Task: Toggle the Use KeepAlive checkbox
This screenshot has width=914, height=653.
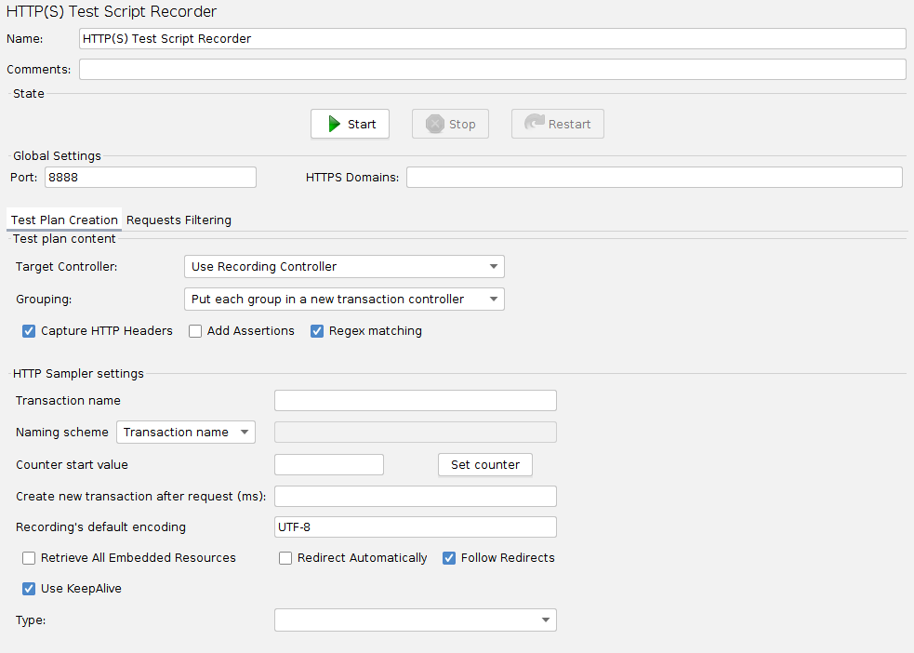Action: [29, 589]
